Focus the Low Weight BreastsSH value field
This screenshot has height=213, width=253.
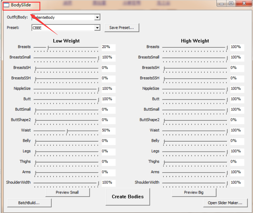point(108,68)
